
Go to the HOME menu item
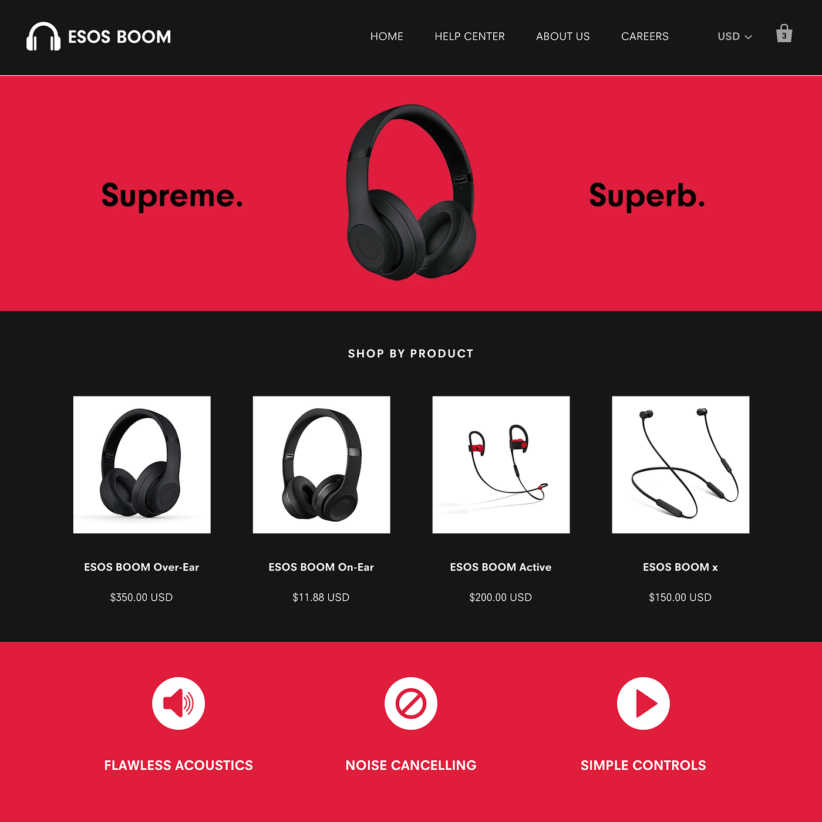(x=387, y=36)
